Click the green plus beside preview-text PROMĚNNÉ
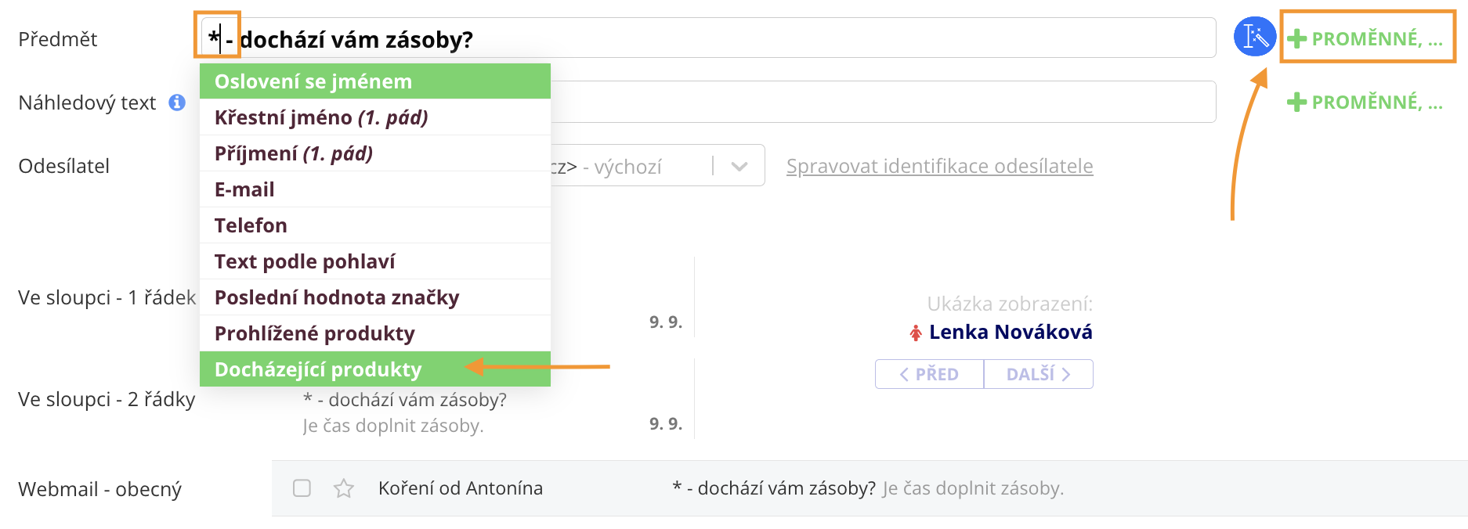1468x529 pixels. [x=1297, y=102]
